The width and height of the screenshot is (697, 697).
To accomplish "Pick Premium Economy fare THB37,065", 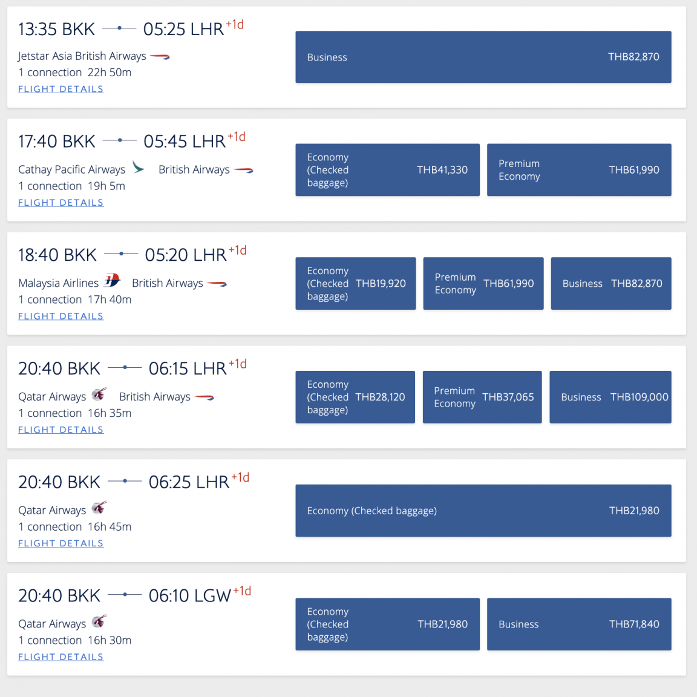I will pos(482,397).
